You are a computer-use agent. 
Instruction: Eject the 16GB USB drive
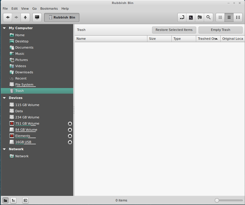pos(70,142)
